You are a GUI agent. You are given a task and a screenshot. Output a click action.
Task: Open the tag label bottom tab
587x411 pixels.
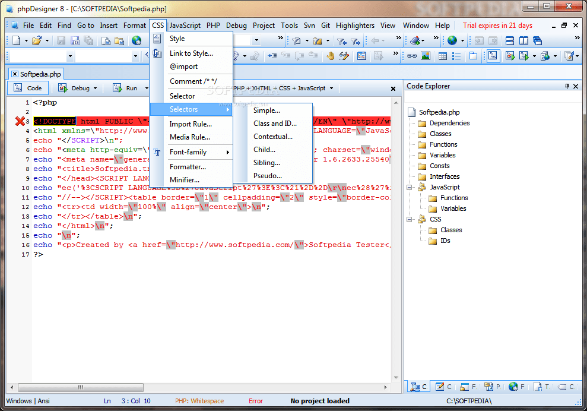coord(565,387)
